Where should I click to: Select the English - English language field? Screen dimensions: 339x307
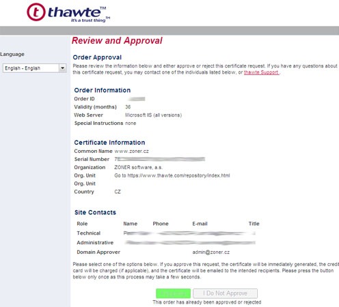tap(34, 68)
